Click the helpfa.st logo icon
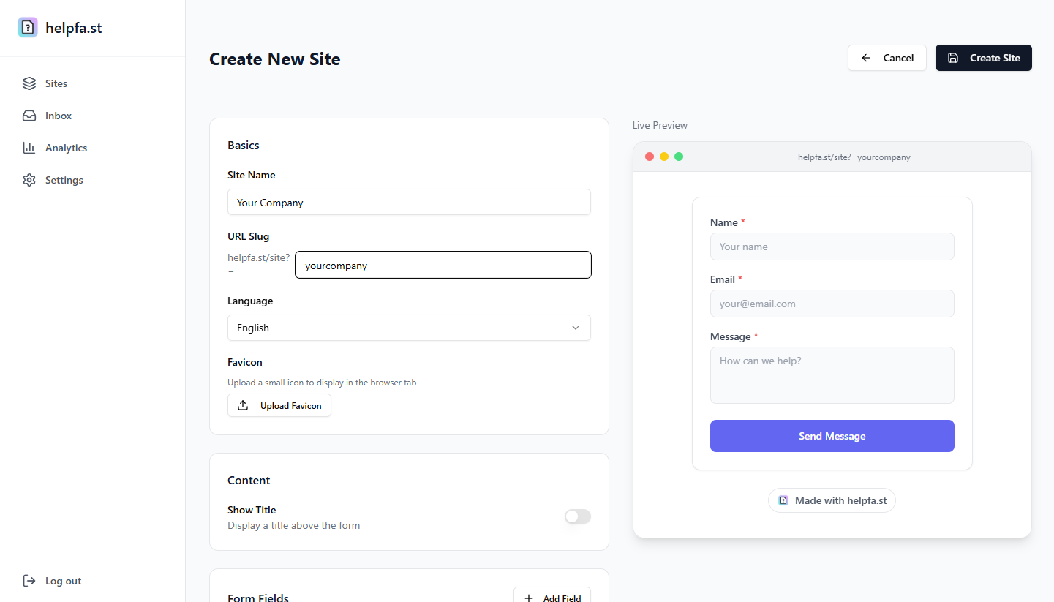Screen dimensions: 1054x602 point(27,27)
